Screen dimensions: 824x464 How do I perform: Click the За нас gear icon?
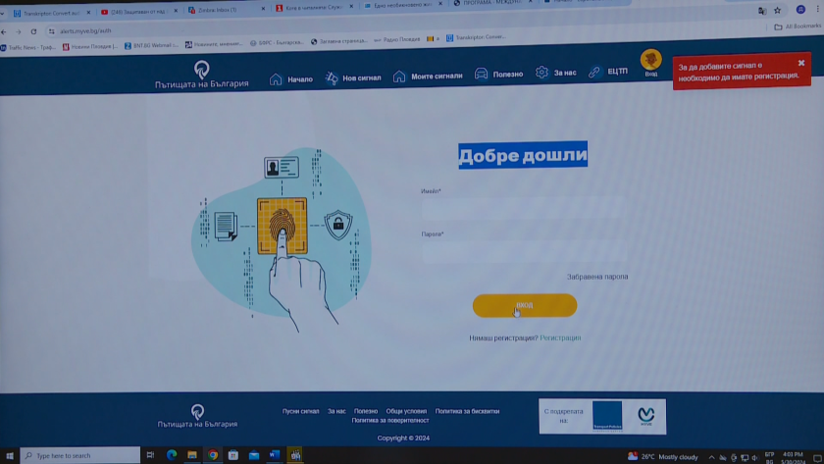click(x=541, y=74)
